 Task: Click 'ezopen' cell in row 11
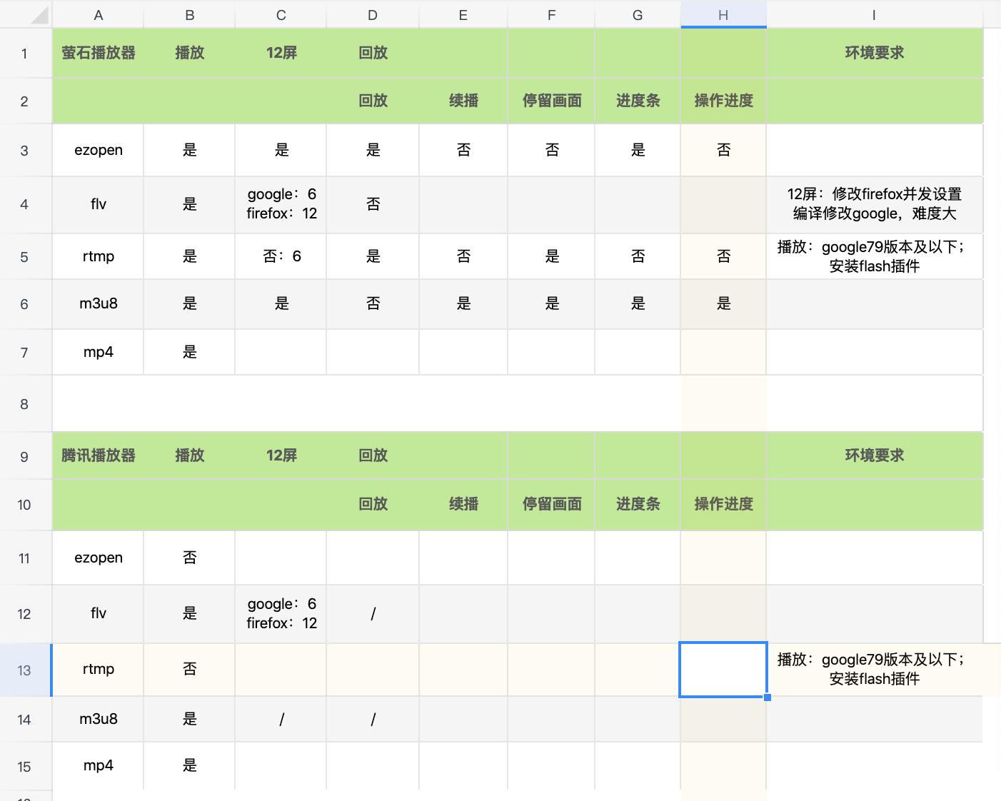pos(99,558)
